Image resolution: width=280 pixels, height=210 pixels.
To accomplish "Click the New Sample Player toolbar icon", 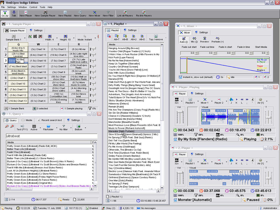I will [45, 12].
